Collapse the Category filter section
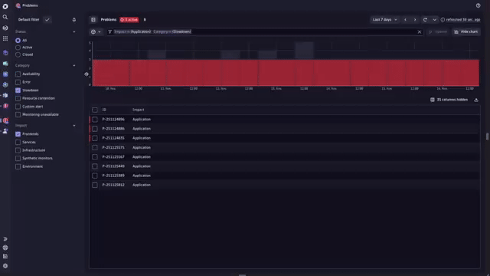490x276 pixels. 74,66
